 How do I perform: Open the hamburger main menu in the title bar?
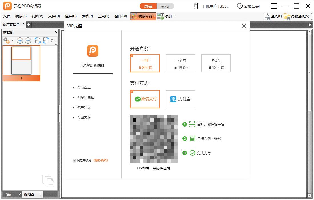click(x=273, y=6)
